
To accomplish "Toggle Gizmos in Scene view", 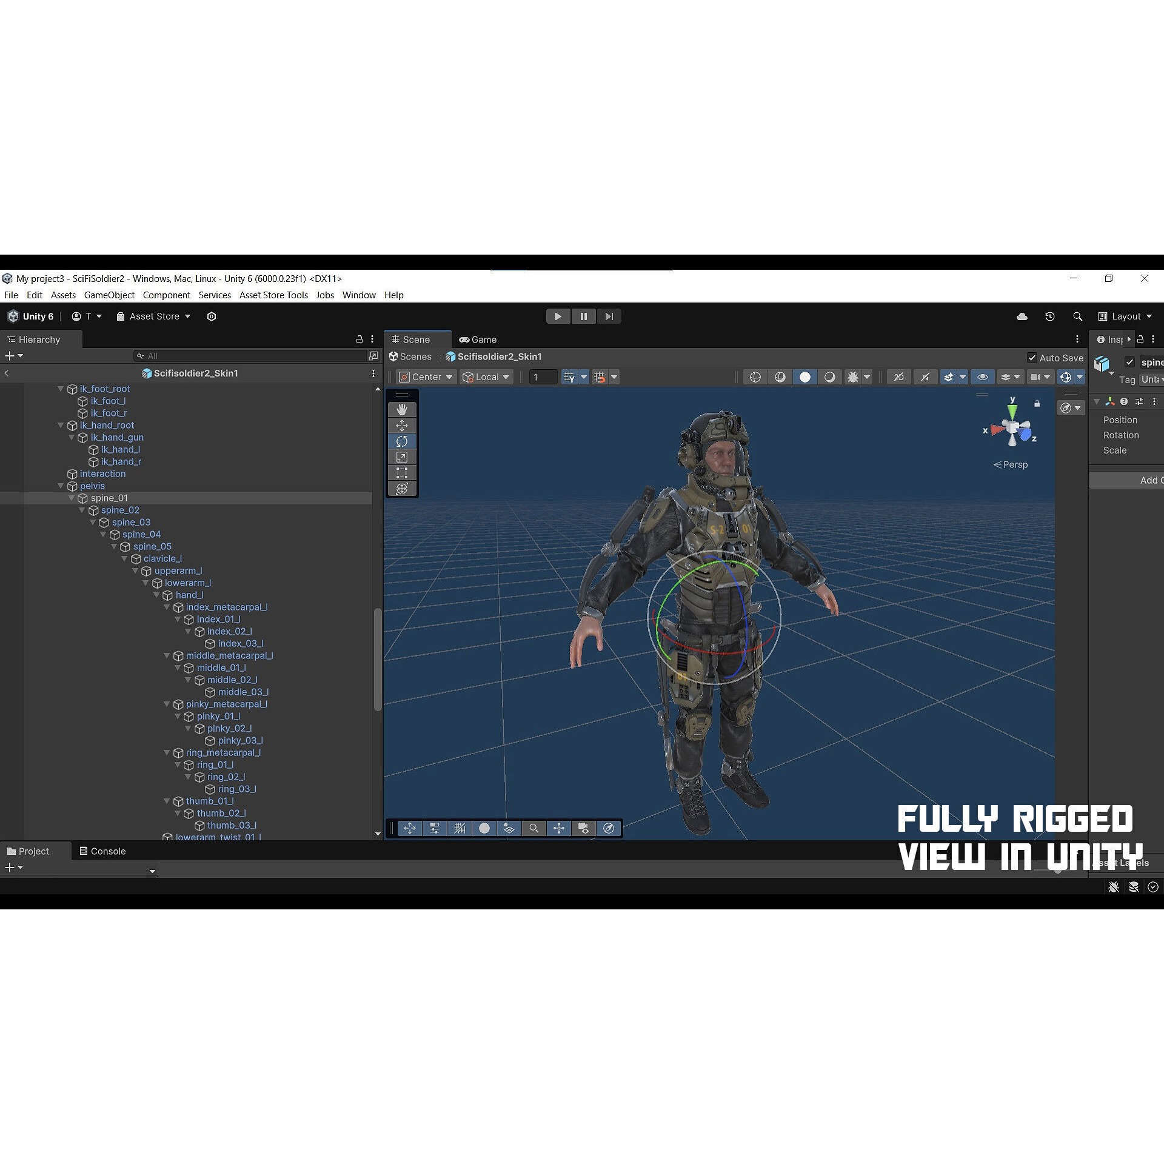I will (x=1065, y=377).
